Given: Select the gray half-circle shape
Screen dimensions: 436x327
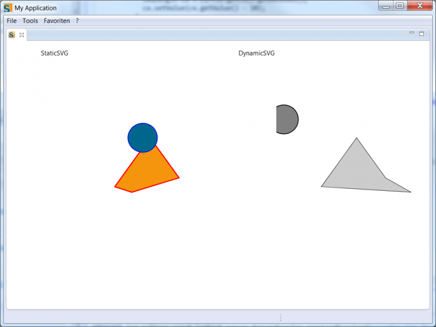Looking at the screenshot, I should (286, 119).
